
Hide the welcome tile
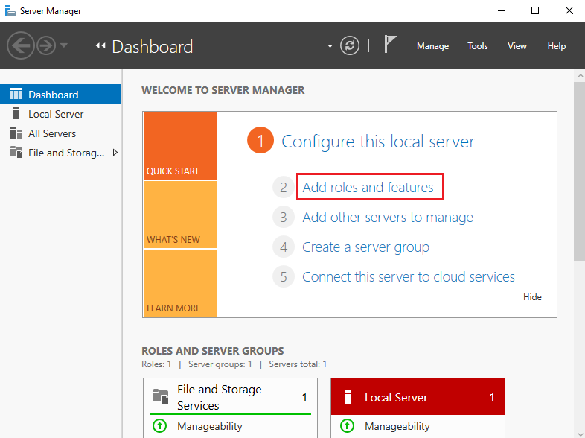tap(532, 297)
